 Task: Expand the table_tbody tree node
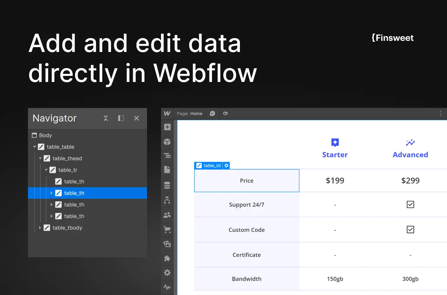40,228
